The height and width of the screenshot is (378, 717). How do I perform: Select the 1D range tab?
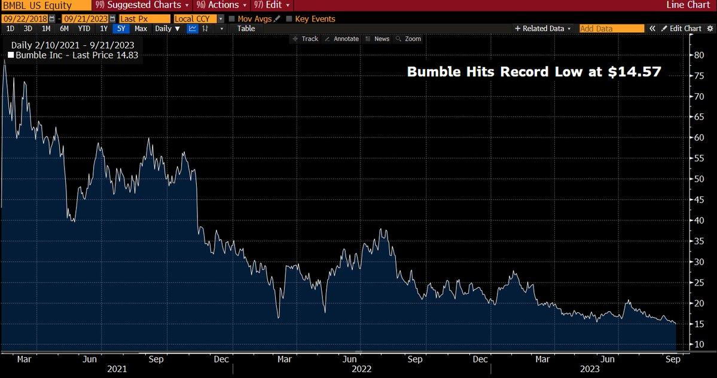[10, 28]
